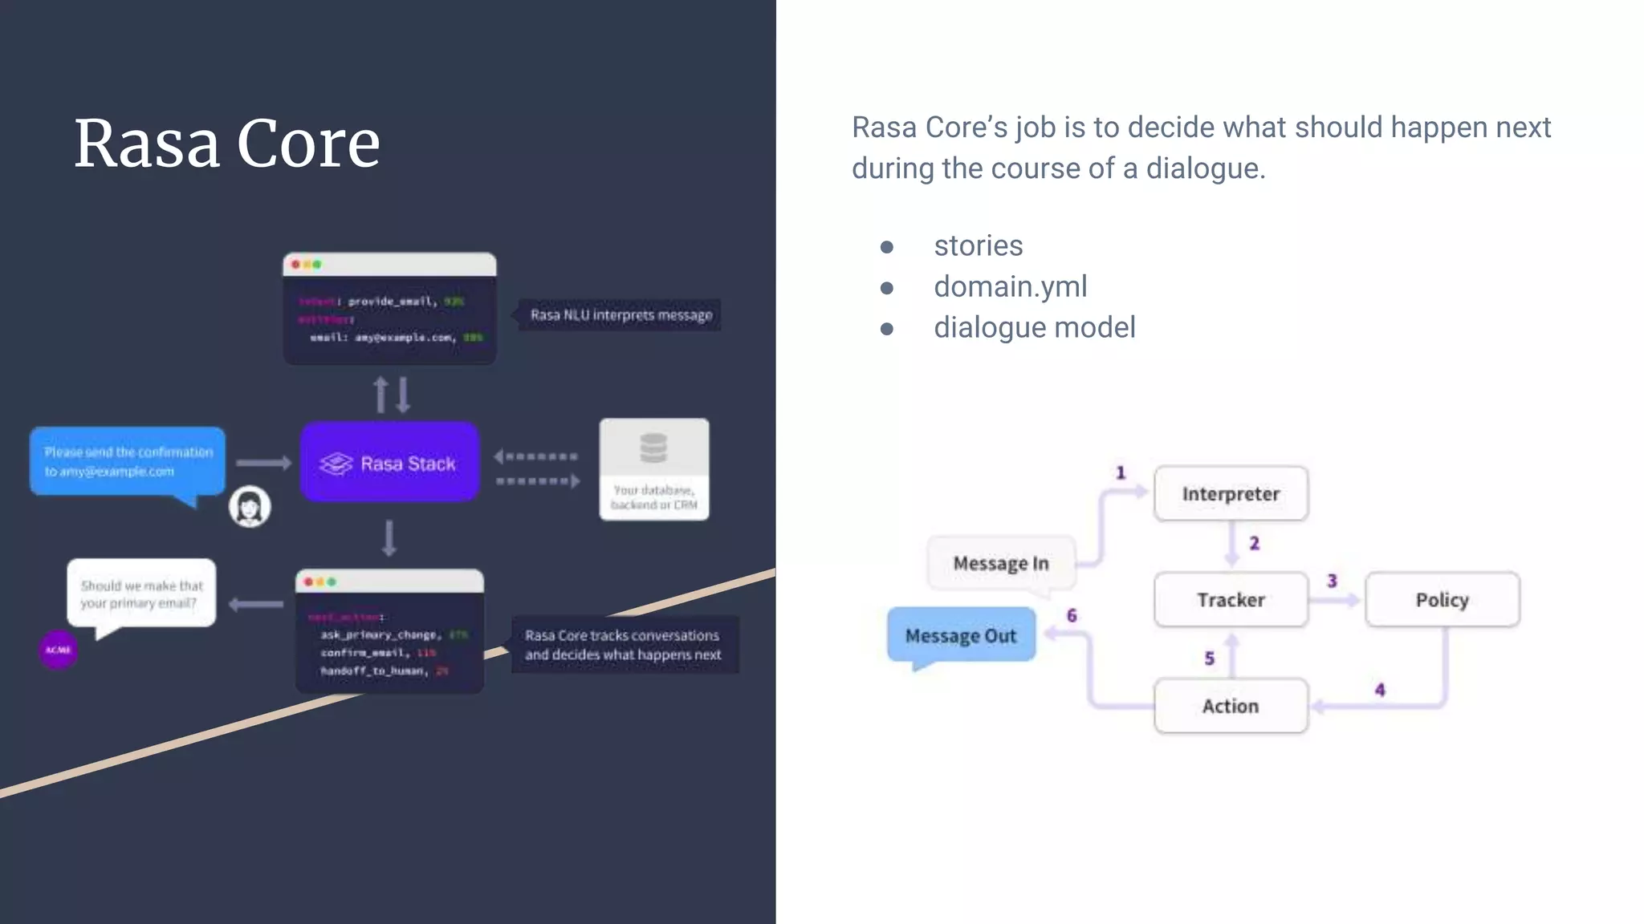1644x924 pixels.
Task: Click the dashed arrows beside the database
Action: coord(537,468)
